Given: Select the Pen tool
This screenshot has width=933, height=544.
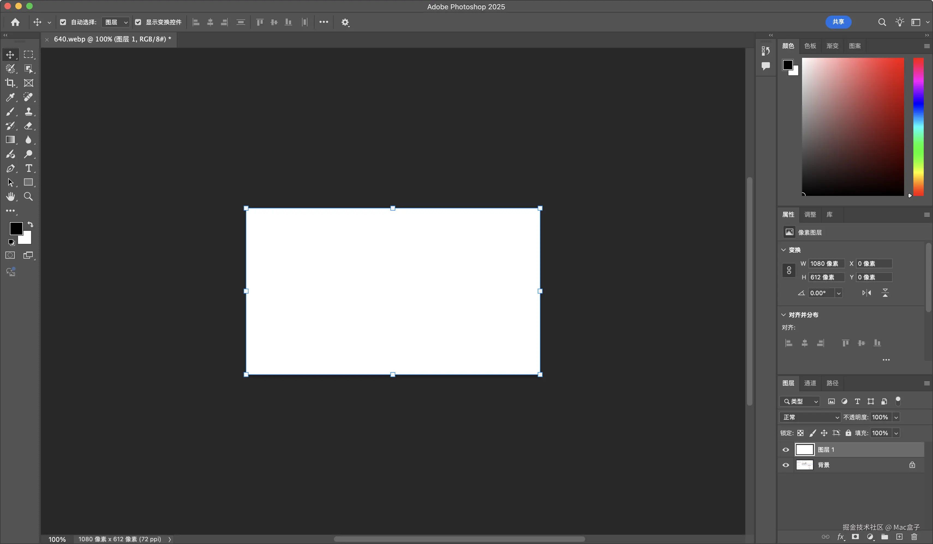Looking at the screenshot, I should pos(10,168).
